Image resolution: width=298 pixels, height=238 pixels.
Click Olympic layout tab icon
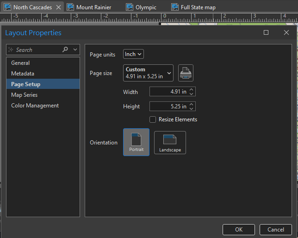130,7
